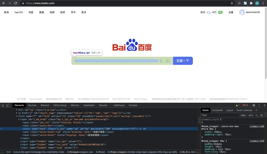This screenshot has width=267, height=154.
Task: Open the Performance tab
Action: click(x=60, y=105)
